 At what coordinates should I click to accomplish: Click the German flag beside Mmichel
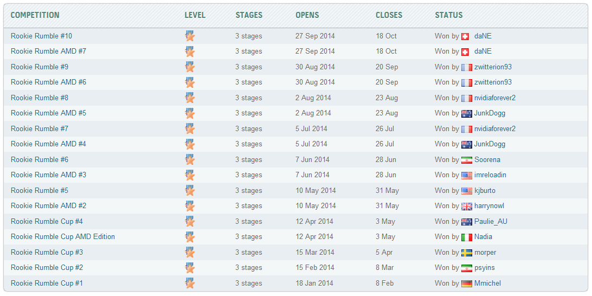coord(467,284)
